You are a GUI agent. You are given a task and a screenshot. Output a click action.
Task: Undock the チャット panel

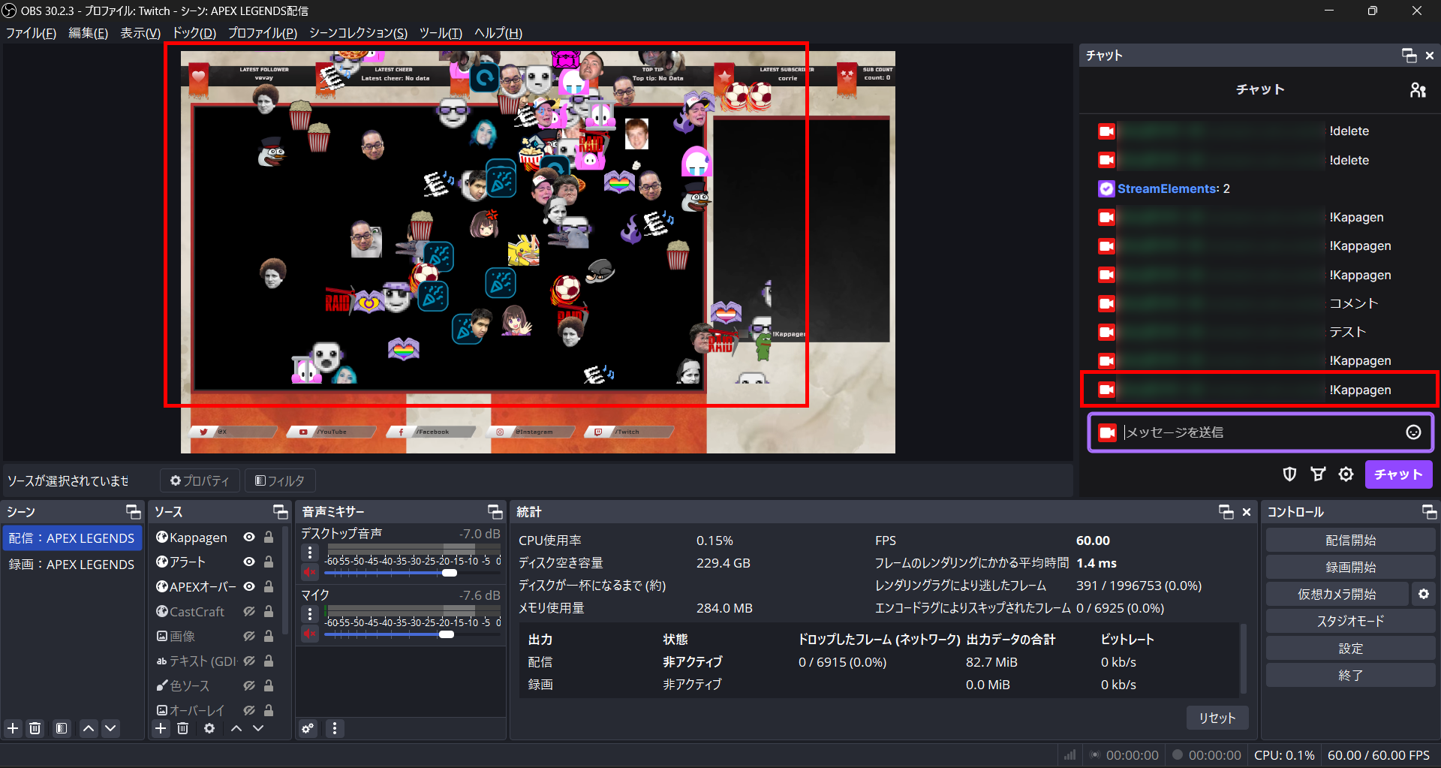coord(1409,56)
